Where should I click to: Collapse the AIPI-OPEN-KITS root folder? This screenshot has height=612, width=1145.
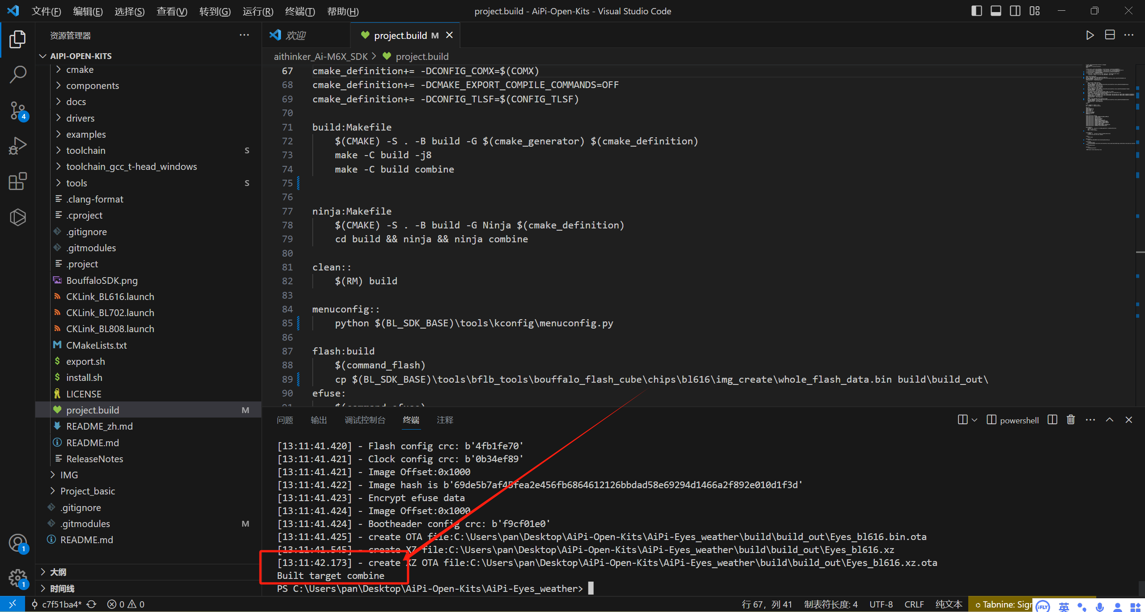click(43, 56)
